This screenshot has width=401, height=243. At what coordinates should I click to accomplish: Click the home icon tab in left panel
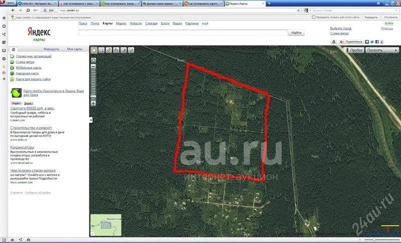pos(14,49)
